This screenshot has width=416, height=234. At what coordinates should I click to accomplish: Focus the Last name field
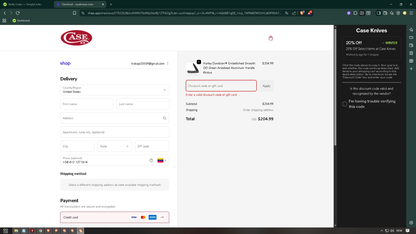coord(143,104)
